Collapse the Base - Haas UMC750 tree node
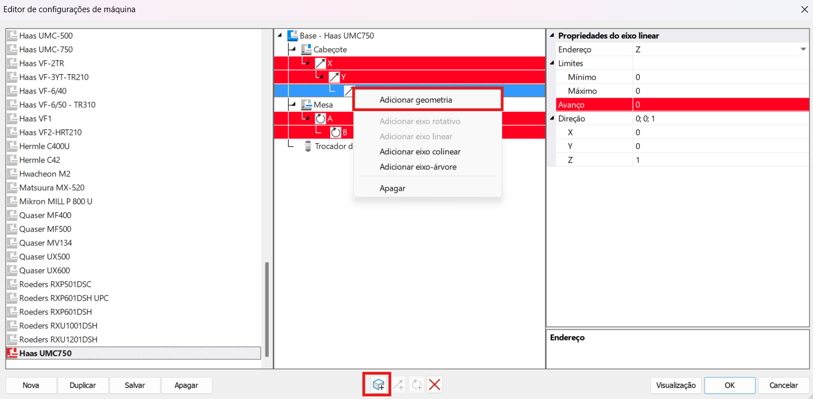The width and height of the screenshot is (813, 399). click(280, 36)
